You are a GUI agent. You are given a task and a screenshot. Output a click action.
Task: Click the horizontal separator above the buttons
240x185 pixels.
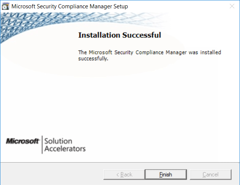(120, 162)
